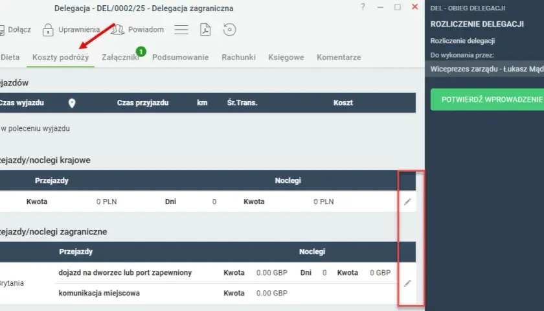Click the Dołącz toolbar label
The width and height of the screenshot is (544, 311).
coord(19,30)
